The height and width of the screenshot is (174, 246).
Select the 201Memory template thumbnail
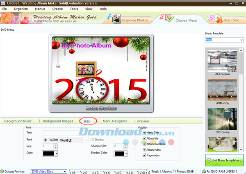222,90
